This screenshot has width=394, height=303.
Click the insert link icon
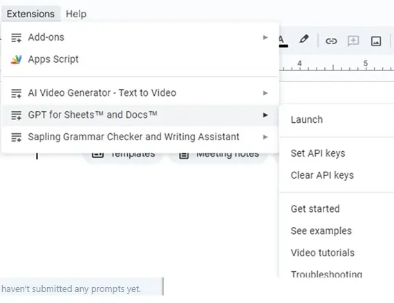click(x=331, y=41)
